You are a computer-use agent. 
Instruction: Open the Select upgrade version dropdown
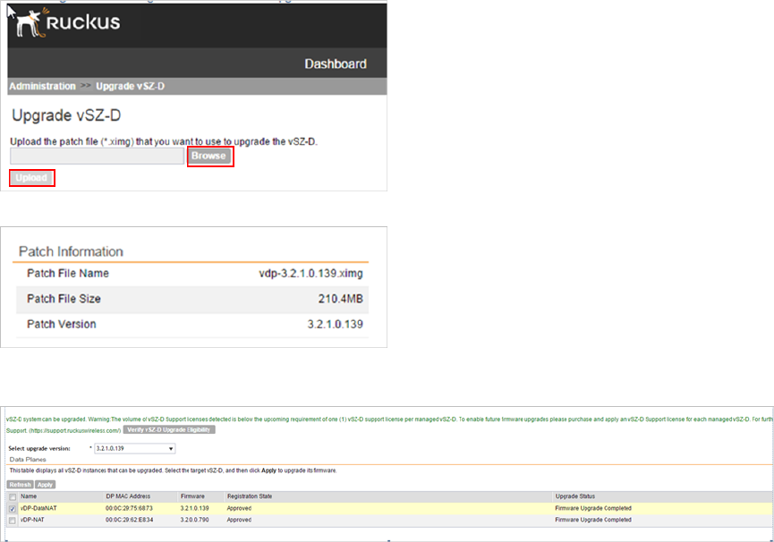[x=135, y=448]
